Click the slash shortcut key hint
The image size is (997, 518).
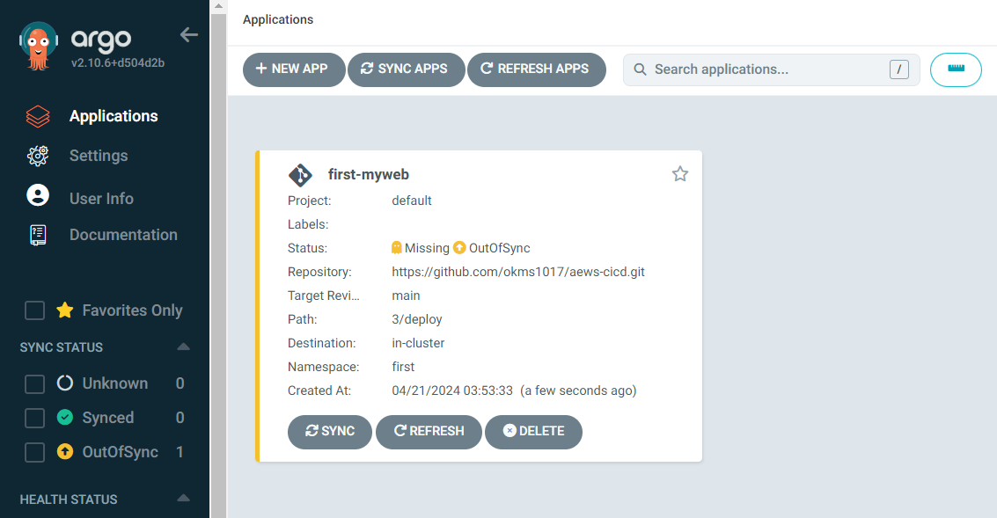(899, 69)
